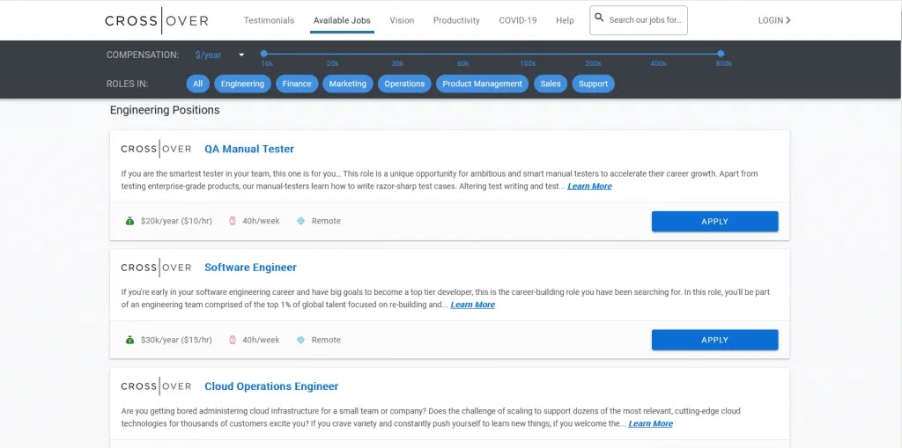The height and width of the screenshot is (448, 902).
Task: Click Crossover logo in Software Engineer card
Action: coord(156,268)
